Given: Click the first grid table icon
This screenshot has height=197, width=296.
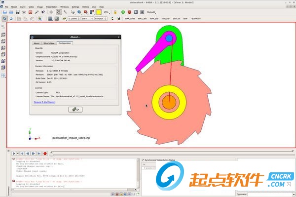Looking at the screenshot, I should pyautogui.click(x=50, y=18).
